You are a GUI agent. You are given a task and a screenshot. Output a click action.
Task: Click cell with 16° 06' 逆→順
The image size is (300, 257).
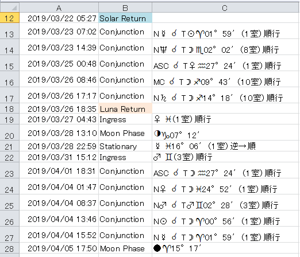pyautogui.click(x=226, y=146)
